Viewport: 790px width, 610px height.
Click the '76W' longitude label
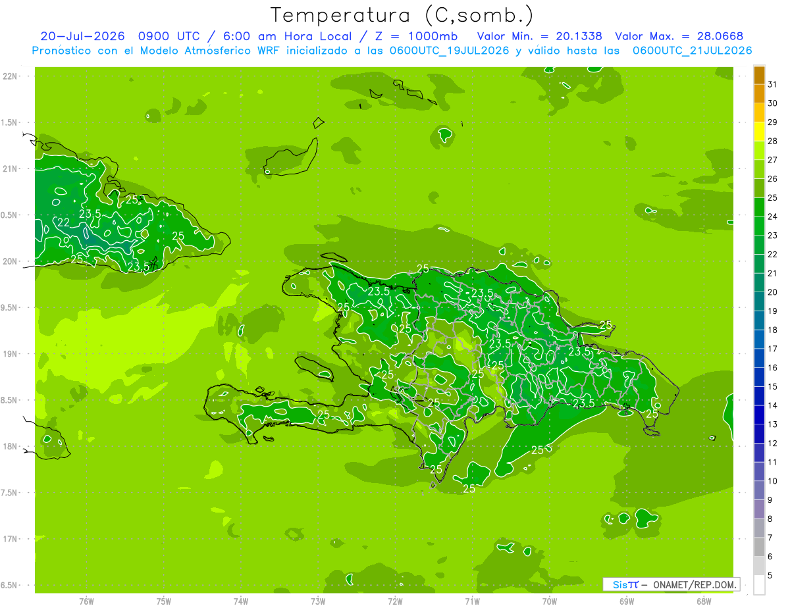(x=86, y=601)
